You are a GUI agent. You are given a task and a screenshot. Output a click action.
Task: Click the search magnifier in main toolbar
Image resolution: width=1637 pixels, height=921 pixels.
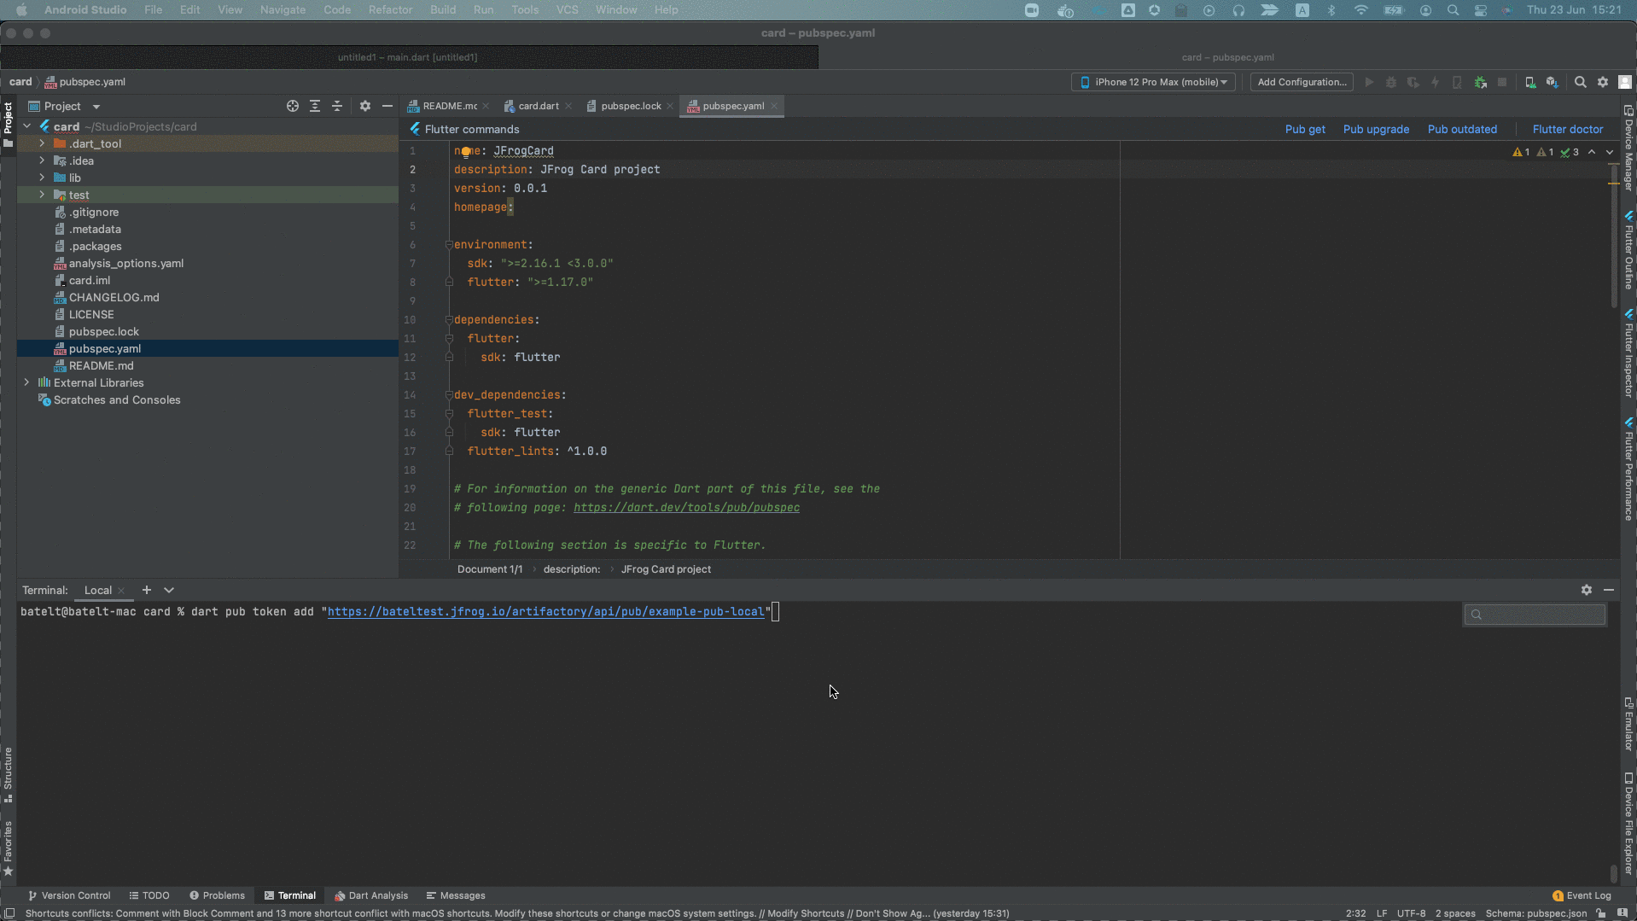coord(1580,82)
